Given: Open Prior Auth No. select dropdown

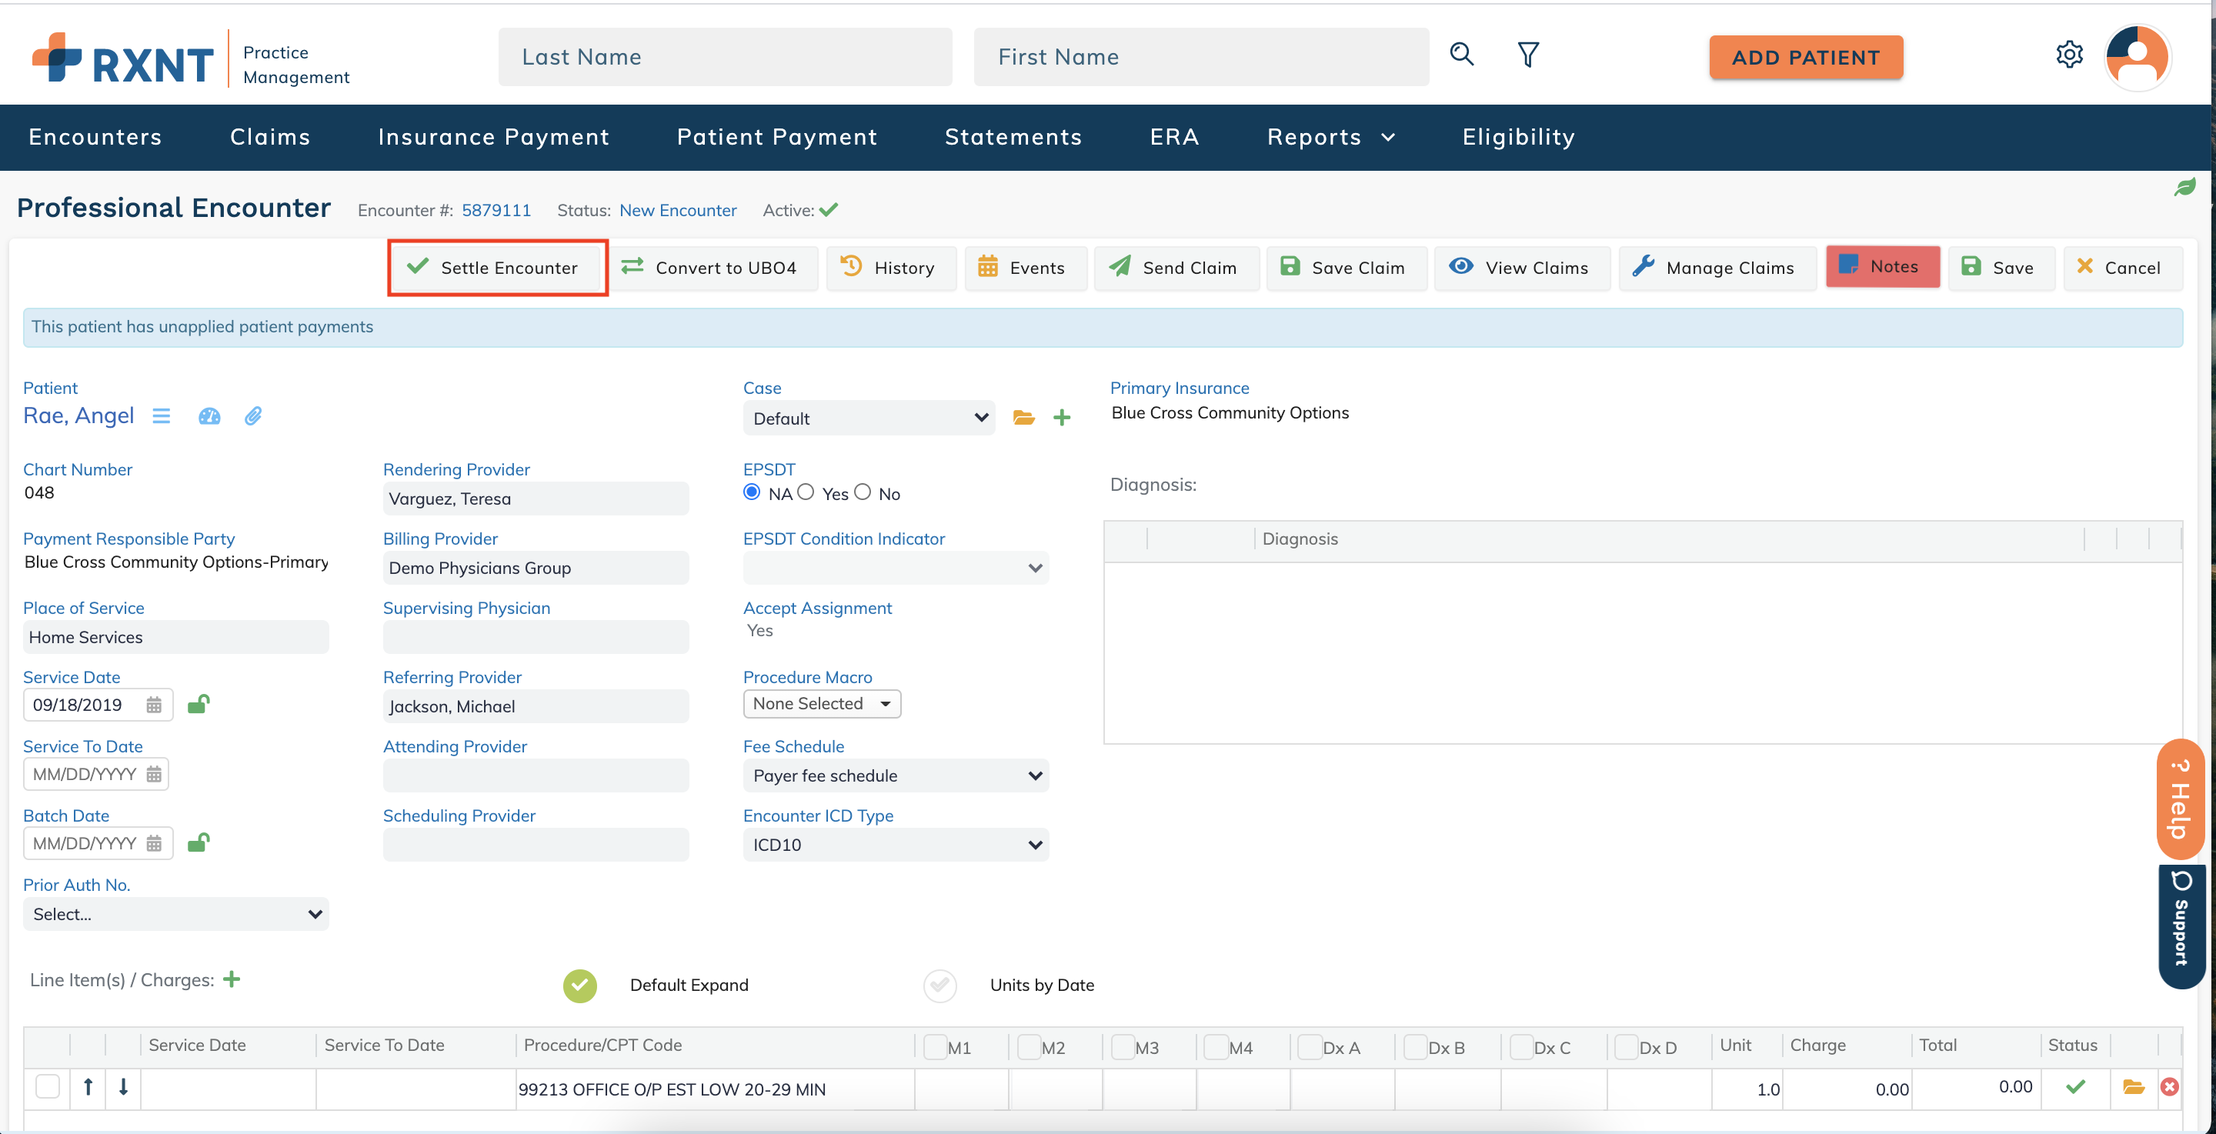Looking at the screenshot, I should click(x=175, y=915).
